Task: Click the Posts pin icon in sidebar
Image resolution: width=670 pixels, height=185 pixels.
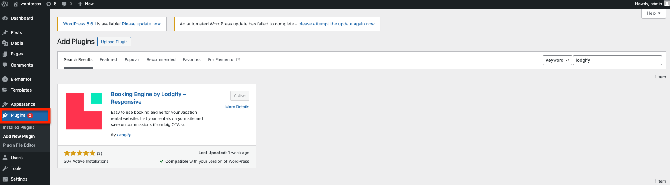Action: coord(5,32)
